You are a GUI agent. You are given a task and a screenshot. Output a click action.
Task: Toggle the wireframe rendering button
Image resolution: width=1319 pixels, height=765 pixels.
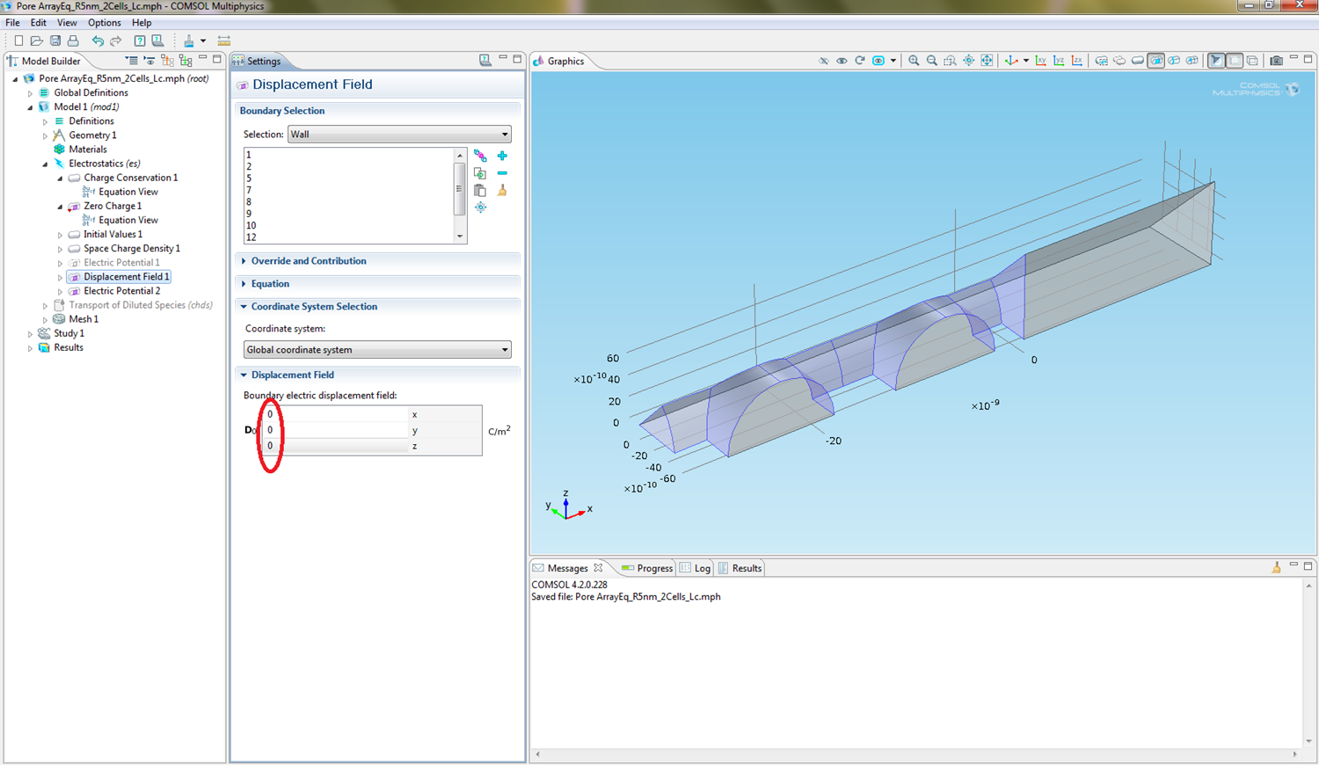point(1252,61)
